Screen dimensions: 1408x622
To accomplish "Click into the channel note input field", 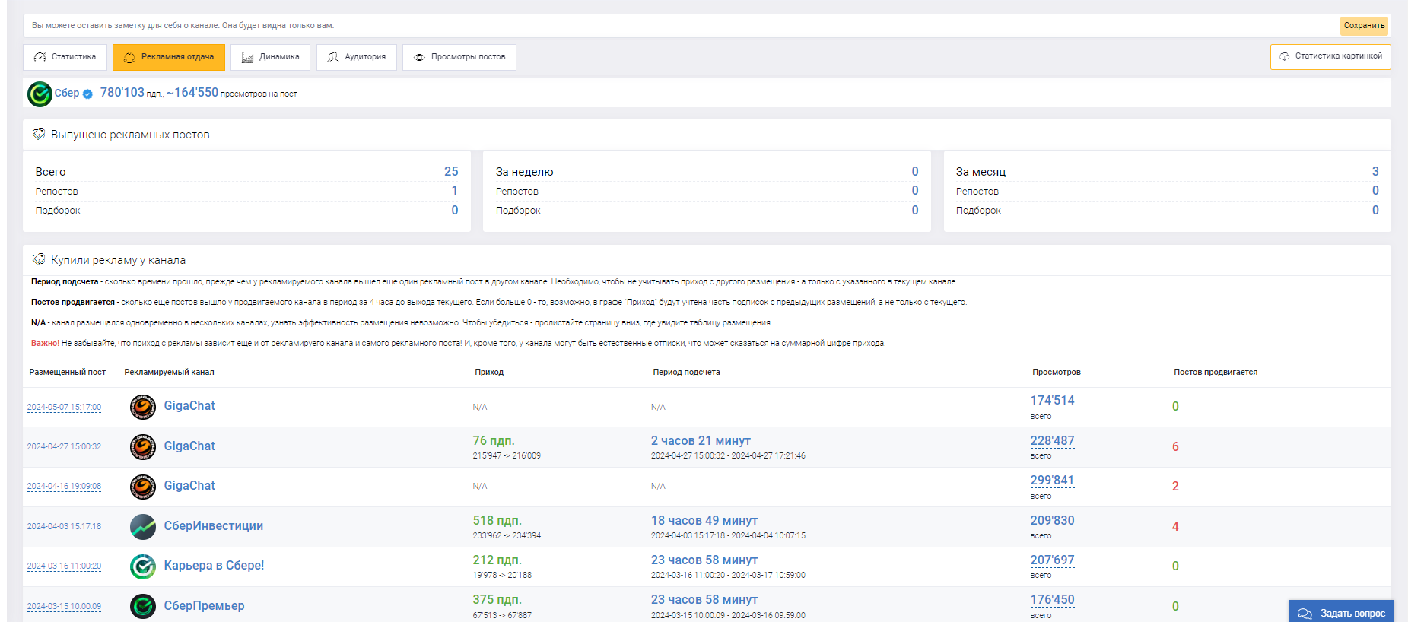I will coord(677,26).
